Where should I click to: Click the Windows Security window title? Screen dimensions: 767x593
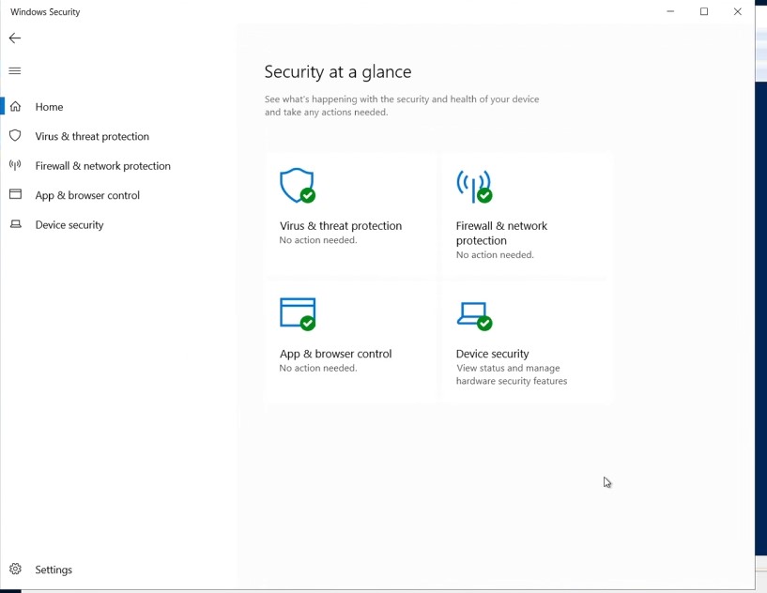[45, 12]
